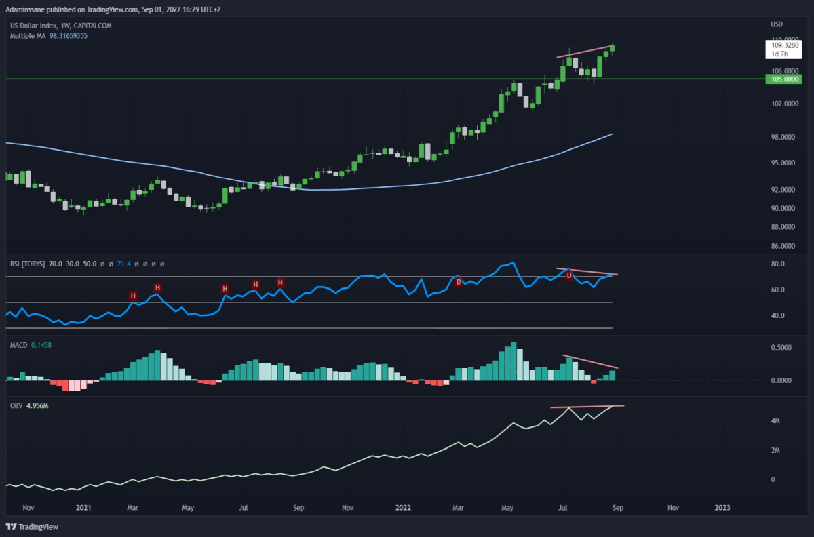Click the H marker near July 2021
This screenshot has width=814, height=537.
coord(256,284)
